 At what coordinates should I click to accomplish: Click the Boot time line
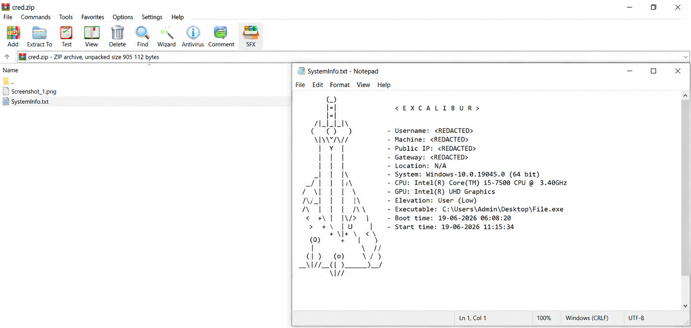click(449, 218)
